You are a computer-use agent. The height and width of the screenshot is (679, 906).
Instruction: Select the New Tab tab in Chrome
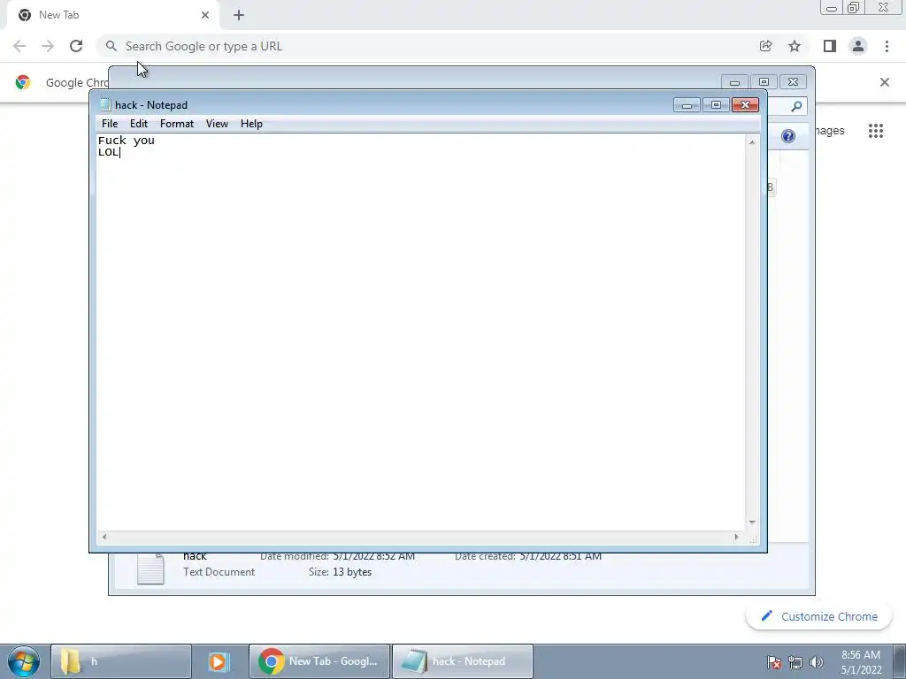(112, 15)
